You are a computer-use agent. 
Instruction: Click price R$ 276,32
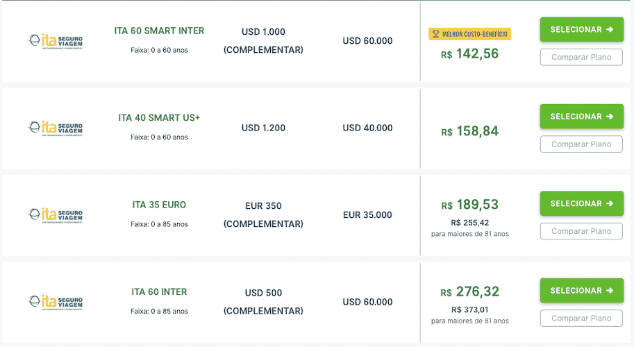click(470, 291)
